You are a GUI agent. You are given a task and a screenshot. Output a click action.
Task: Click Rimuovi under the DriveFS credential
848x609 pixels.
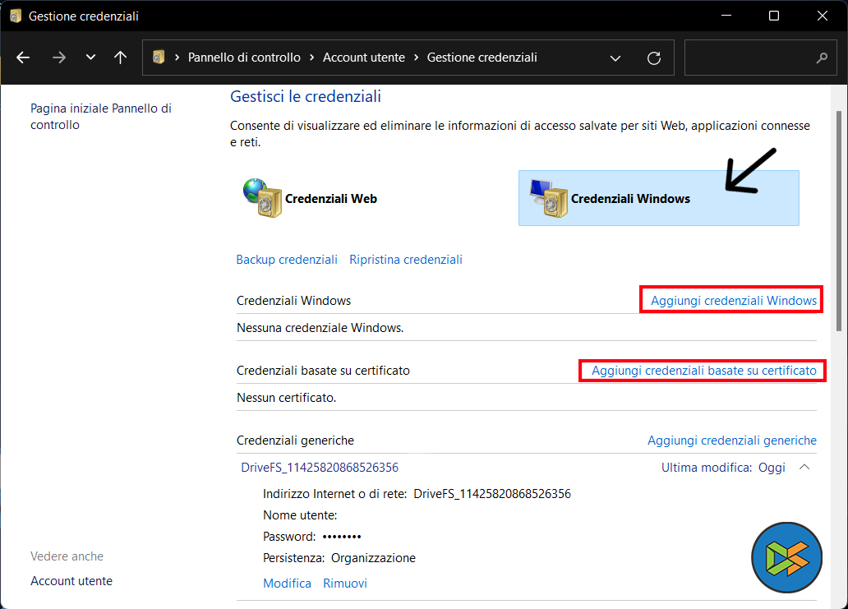click(x=344, y=584)
